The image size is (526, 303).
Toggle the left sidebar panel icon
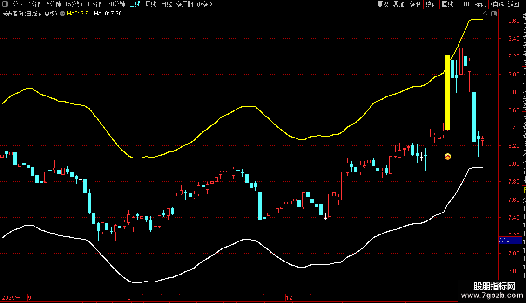pyautogui.click(x=5, y=4)
